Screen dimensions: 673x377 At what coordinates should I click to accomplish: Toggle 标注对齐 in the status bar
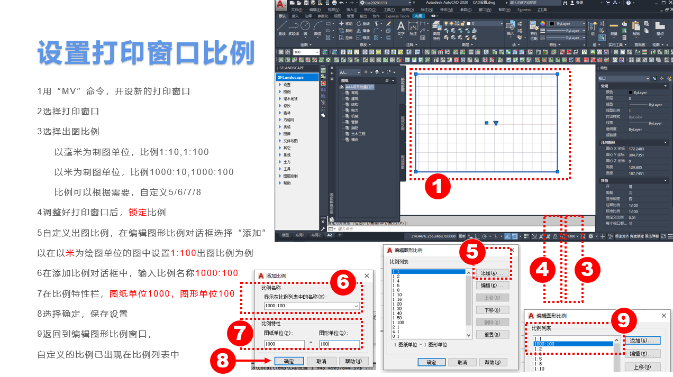pos(622,236)
